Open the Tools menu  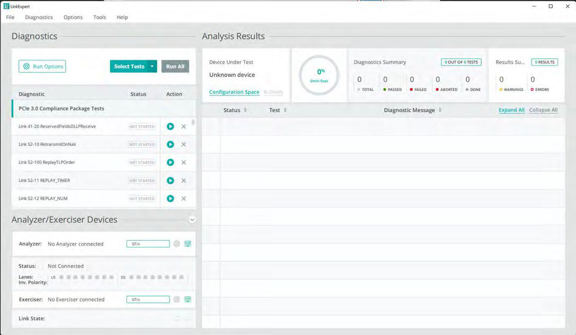100,17
